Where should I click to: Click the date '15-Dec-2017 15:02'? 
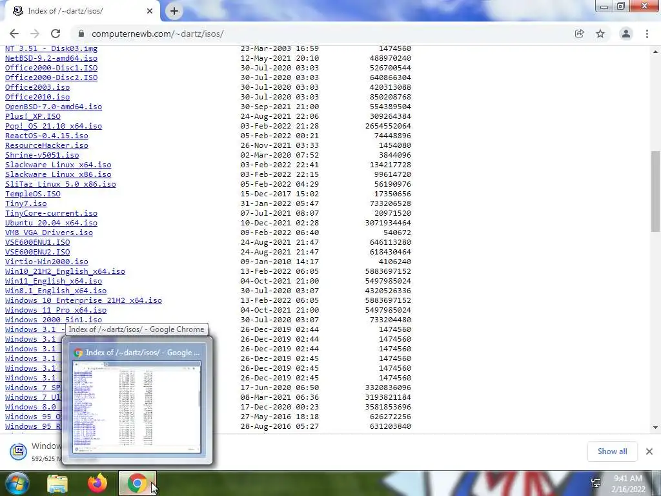(x=280, y=194)
